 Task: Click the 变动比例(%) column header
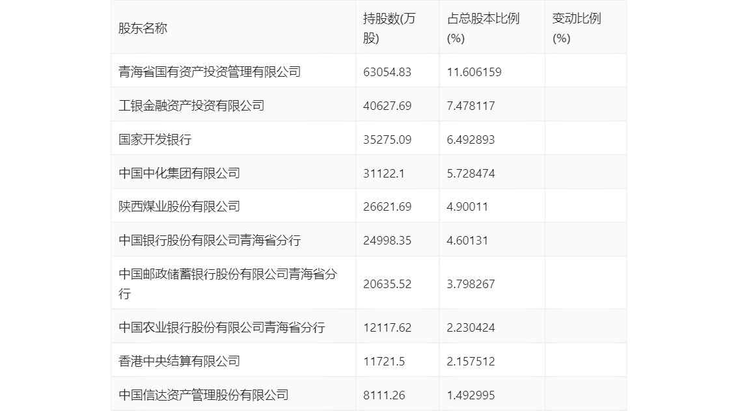click(577, 28)
